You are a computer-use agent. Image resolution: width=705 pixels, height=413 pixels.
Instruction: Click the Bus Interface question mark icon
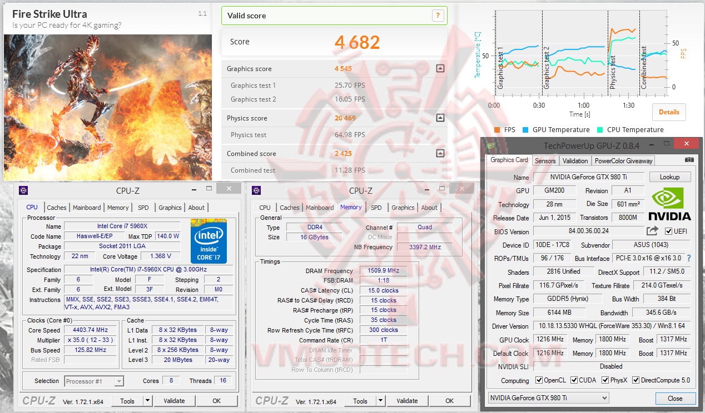[689, 258]
